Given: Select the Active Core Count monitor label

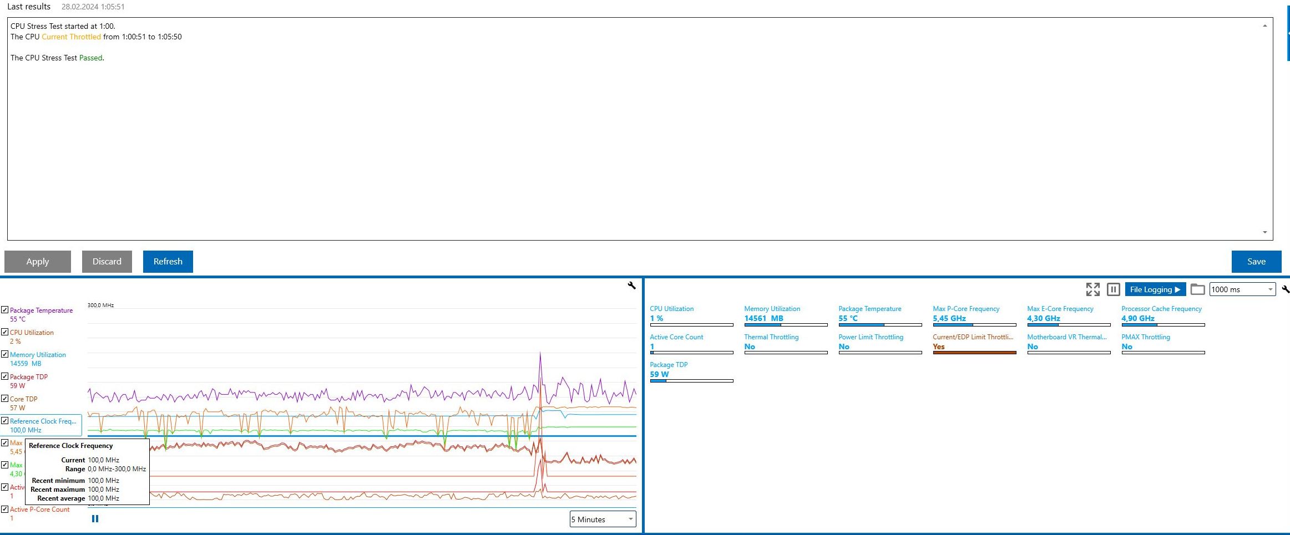Looking at the screenshot, I should point(676,337).
